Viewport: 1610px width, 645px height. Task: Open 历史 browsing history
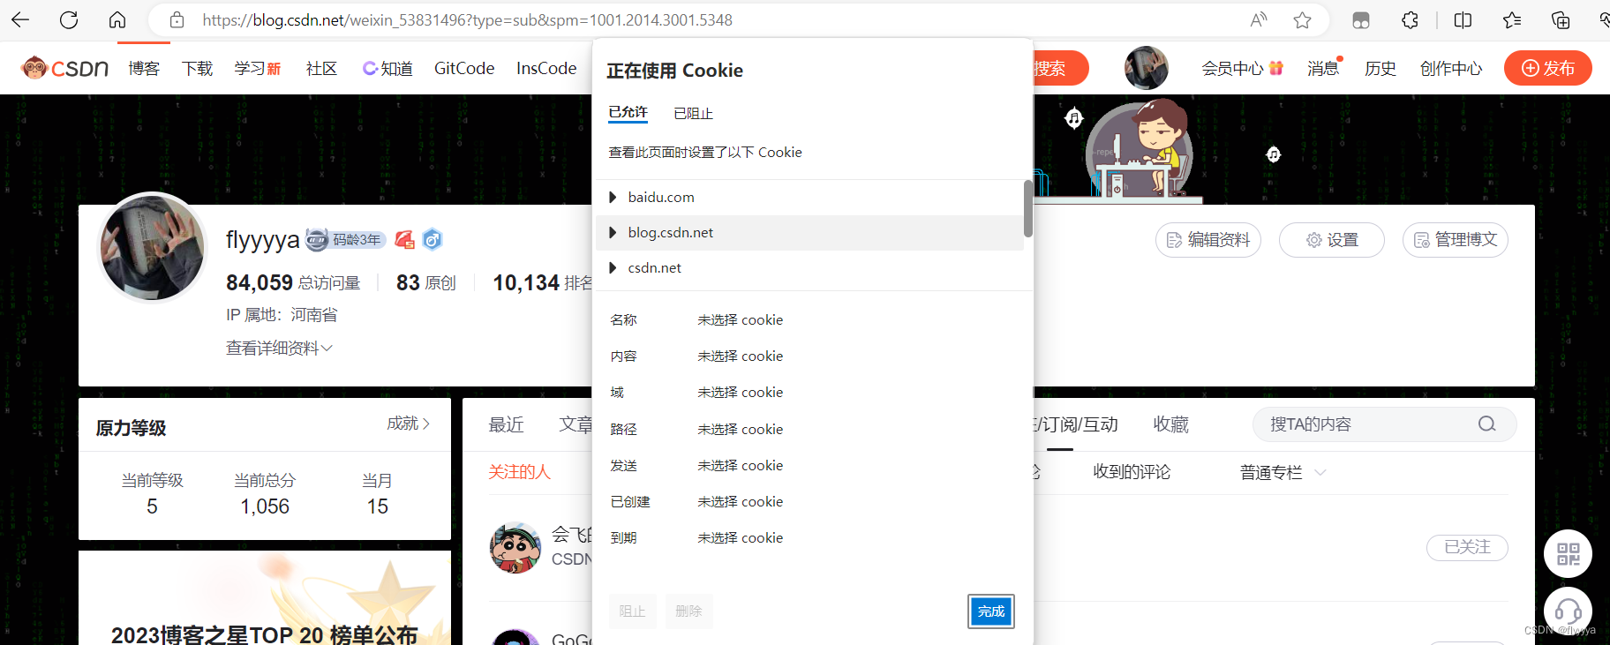[1381, 69]
